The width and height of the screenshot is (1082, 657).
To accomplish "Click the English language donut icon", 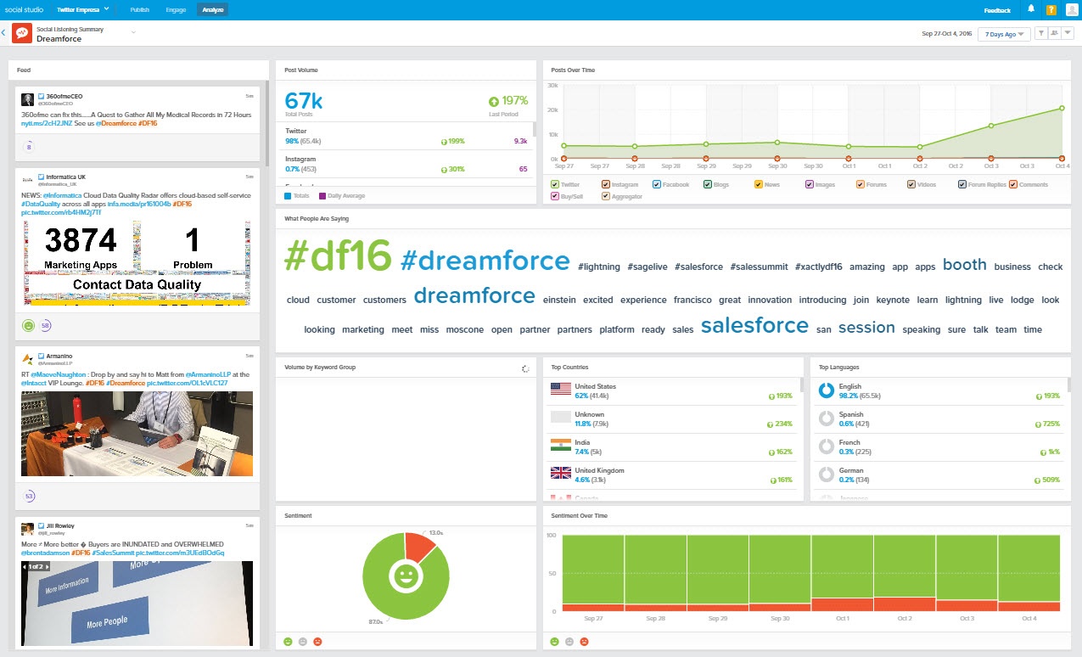I will pyautogui.click(x=826, y=390).
